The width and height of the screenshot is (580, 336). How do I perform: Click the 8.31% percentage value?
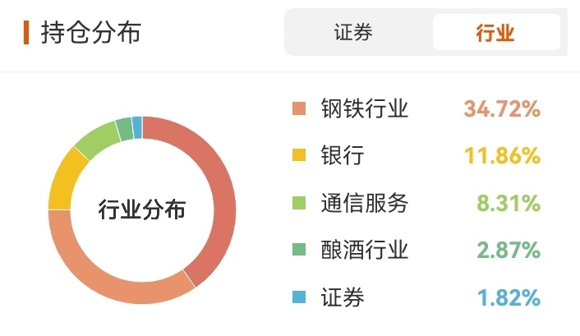[x=508, y=203]
